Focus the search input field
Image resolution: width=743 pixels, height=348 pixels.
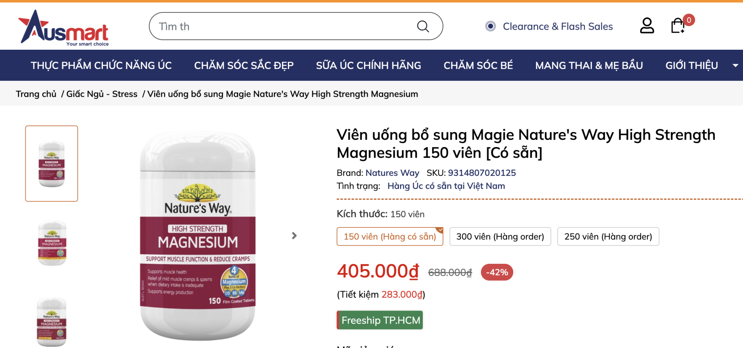pyautogui.click(x=282, y=26)
